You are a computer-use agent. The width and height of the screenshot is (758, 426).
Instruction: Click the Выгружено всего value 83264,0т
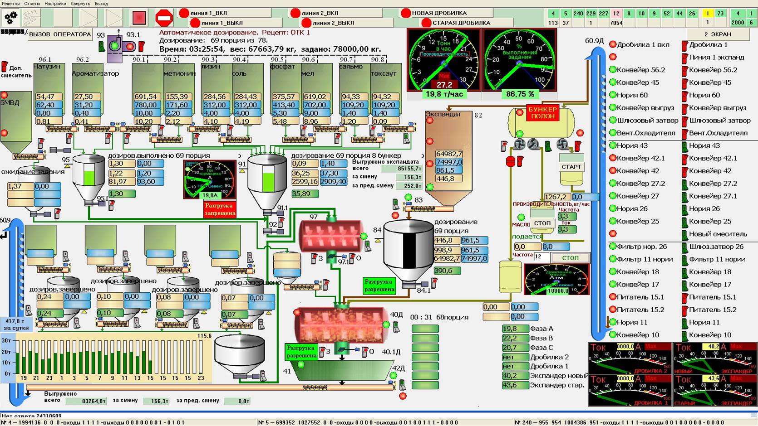pos(86,401)
